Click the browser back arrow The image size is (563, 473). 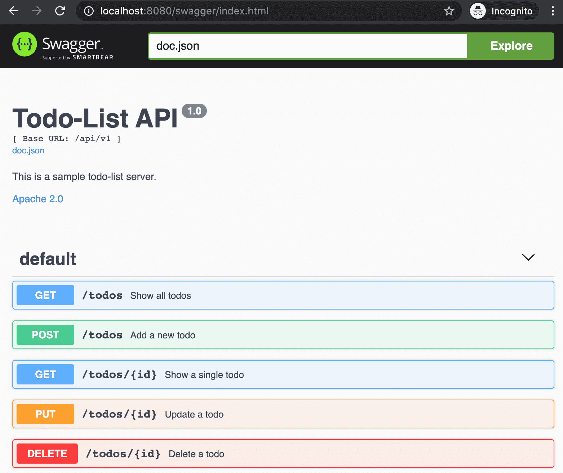click(14, 11)
